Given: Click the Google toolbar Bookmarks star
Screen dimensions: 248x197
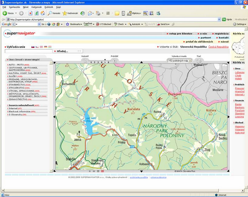Looking at the screenshot, I should [74, 24].
